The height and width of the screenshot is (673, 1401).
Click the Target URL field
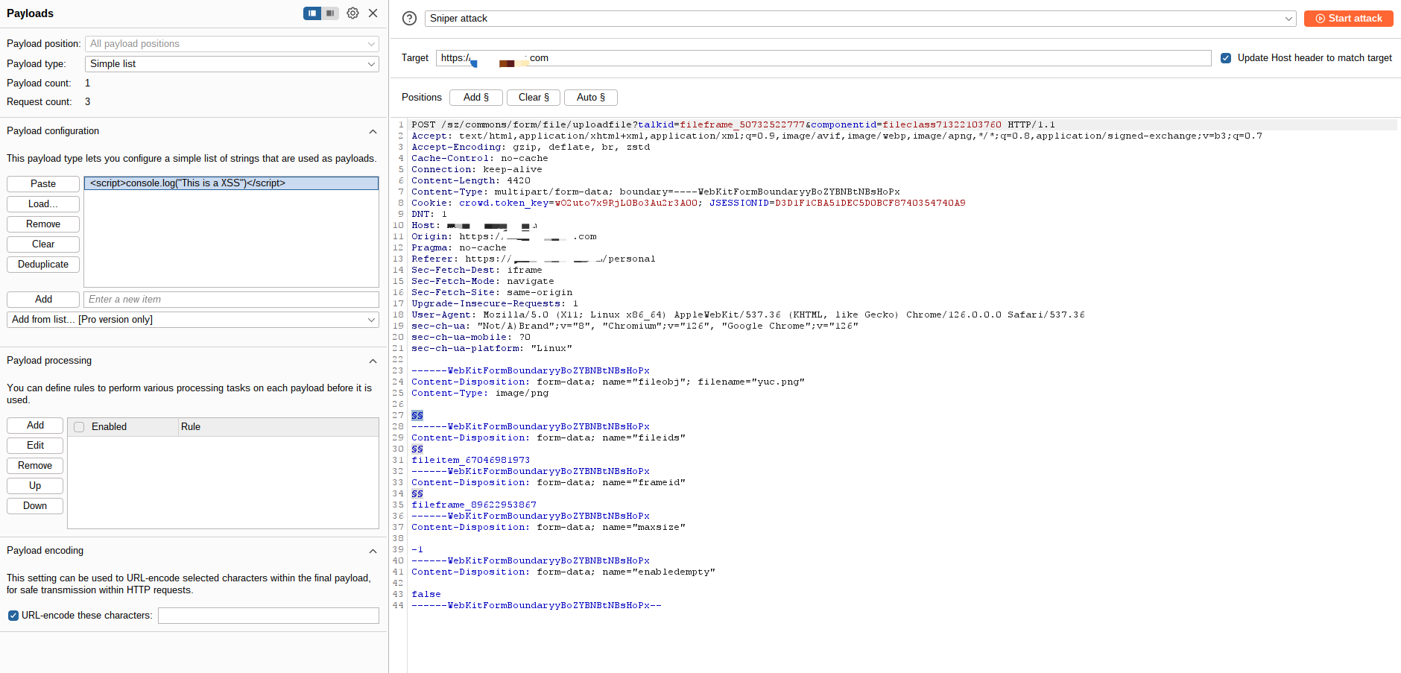(823, 58)
